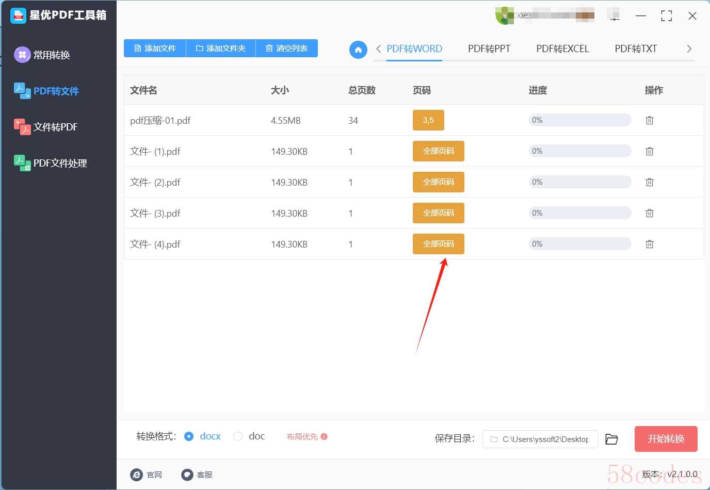Open PDF文件处理 in the sidebar
The height and width of the screenshot is (490, 710).
51,163
